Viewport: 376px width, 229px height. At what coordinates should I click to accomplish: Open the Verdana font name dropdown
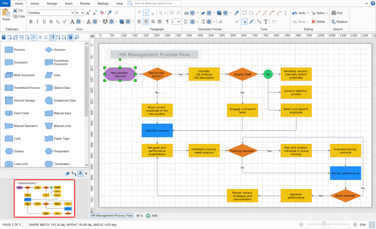click(x=51, y=13)
